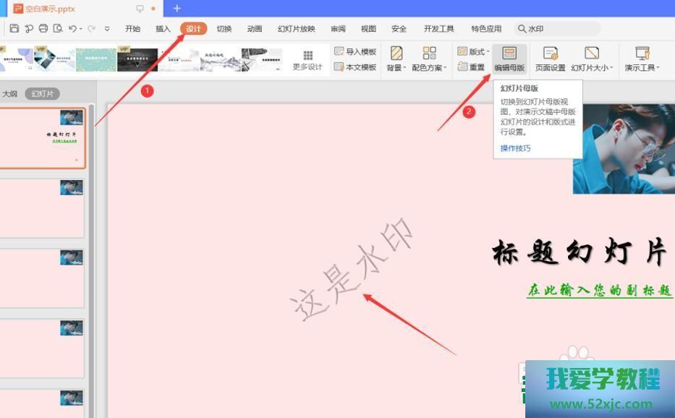Click the Print icon in quick access toolbar

(x=43, y=29)
